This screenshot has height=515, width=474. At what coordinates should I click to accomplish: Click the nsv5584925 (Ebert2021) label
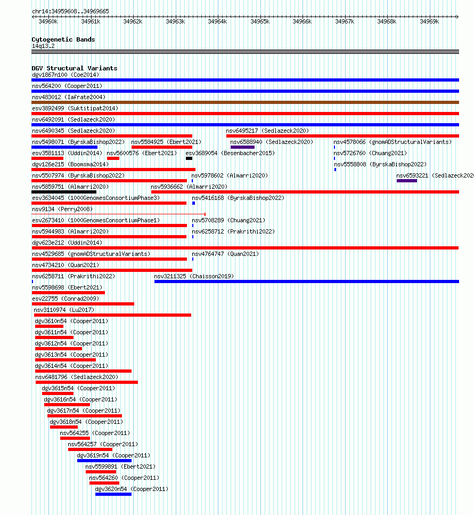coord(166,142)
